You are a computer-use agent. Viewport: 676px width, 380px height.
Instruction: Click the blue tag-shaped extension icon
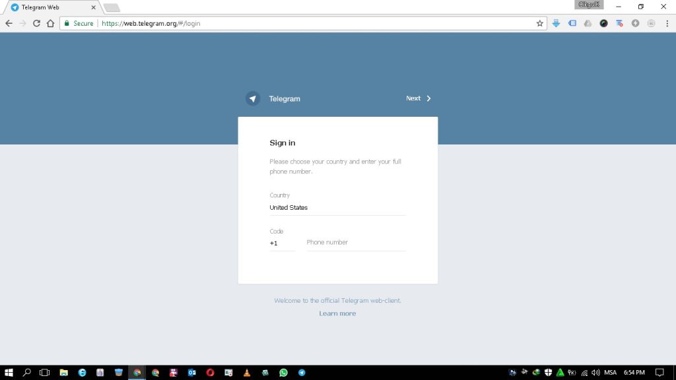(572, 23)
